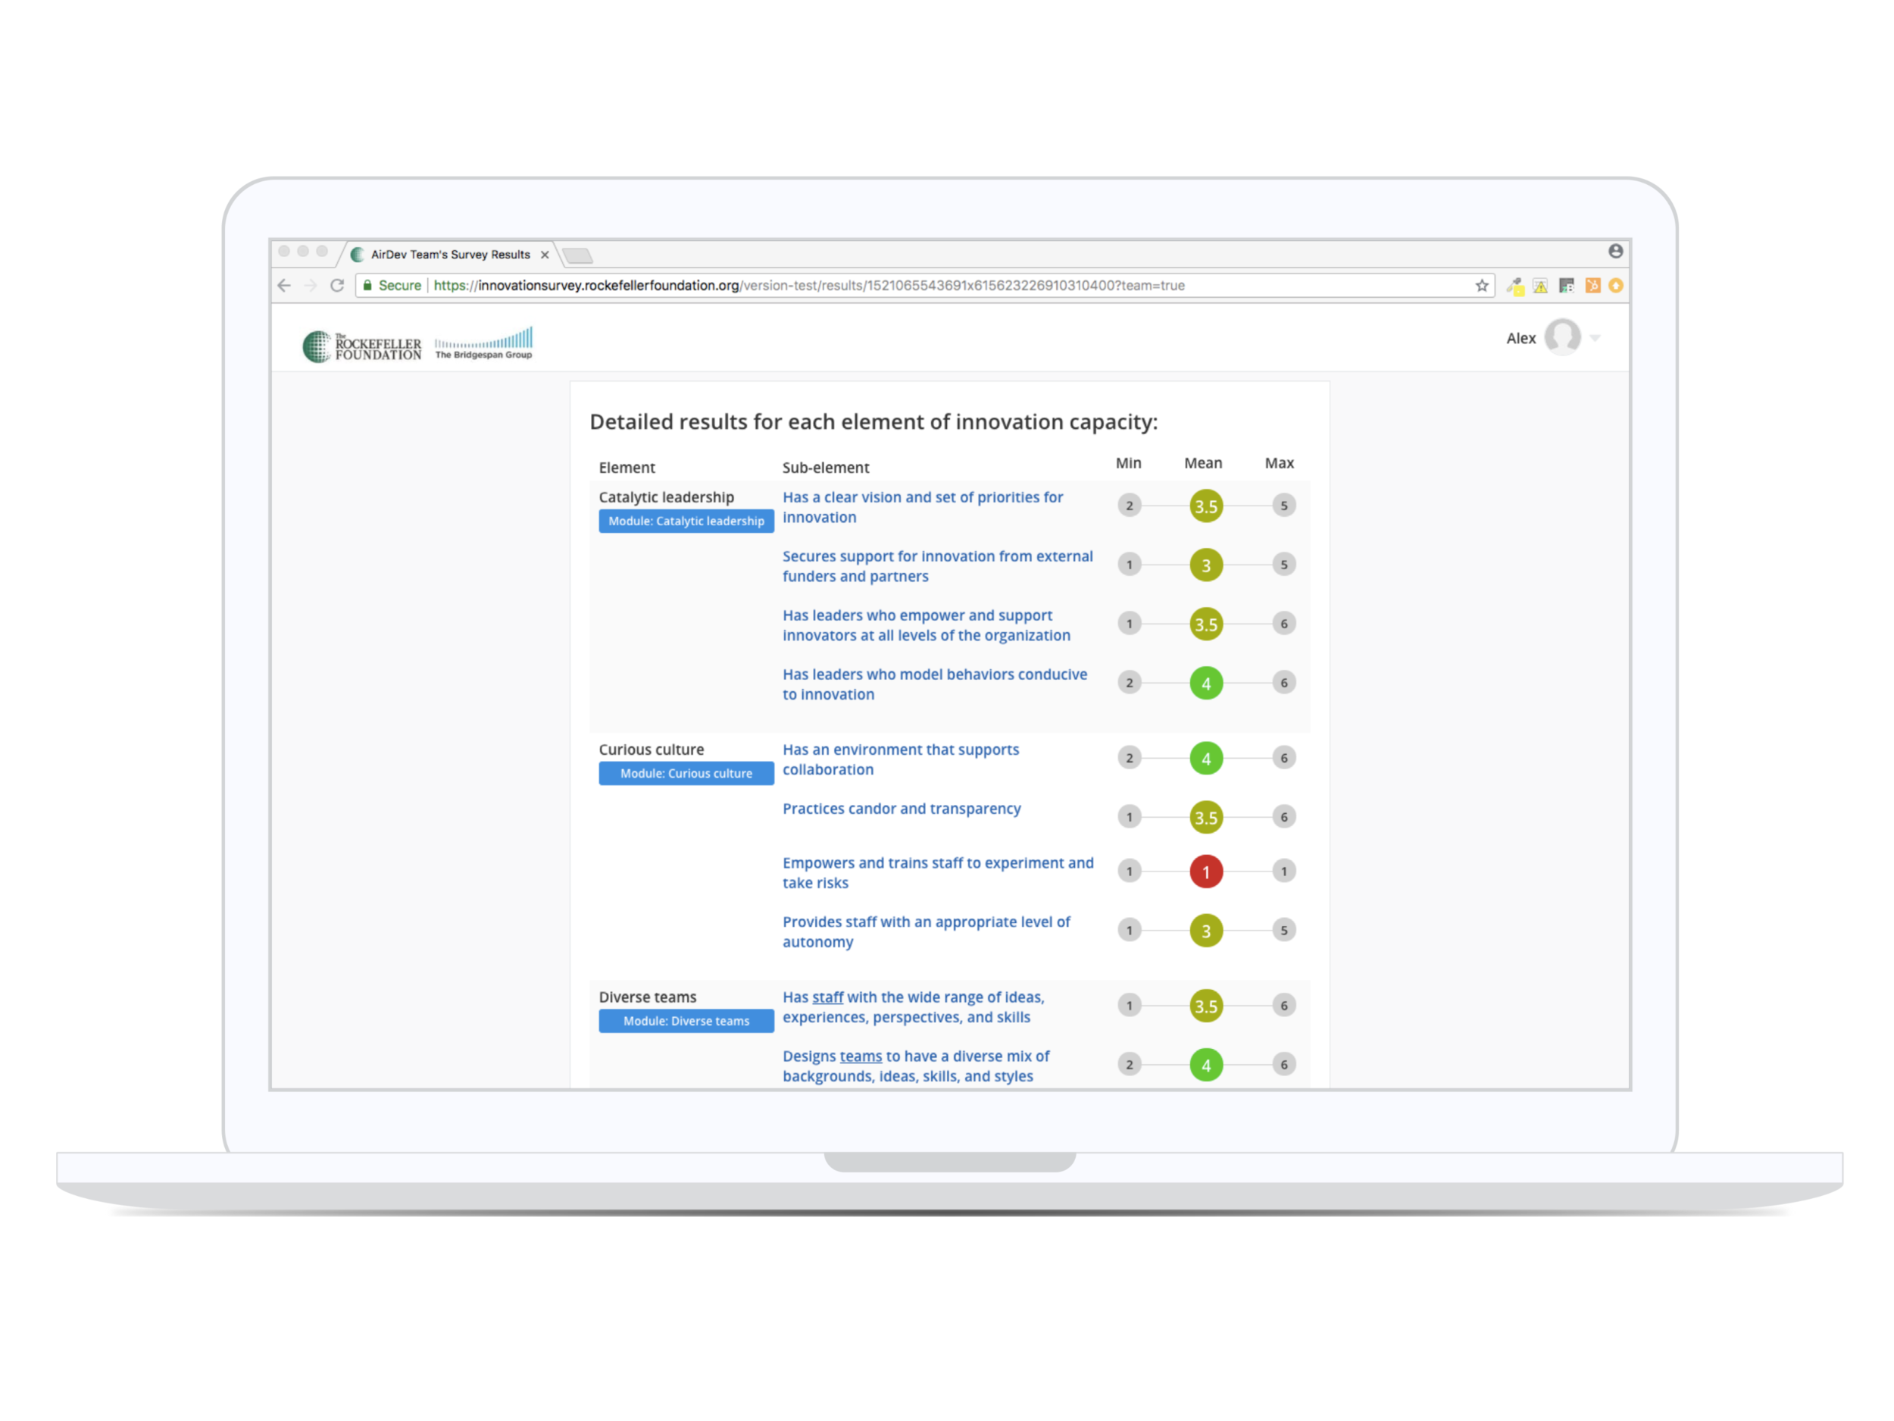1894x1421 pixels.
Task: Click green mean 4 marker for model behaviors row
Action: tap(1205, 684)
